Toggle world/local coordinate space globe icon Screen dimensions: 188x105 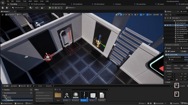[x=129, y=15]
